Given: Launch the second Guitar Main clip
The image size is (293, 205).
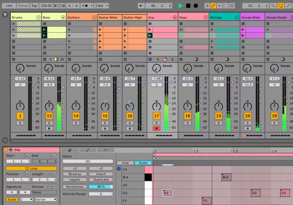Looking at the screenshot, I should [100, 35].
